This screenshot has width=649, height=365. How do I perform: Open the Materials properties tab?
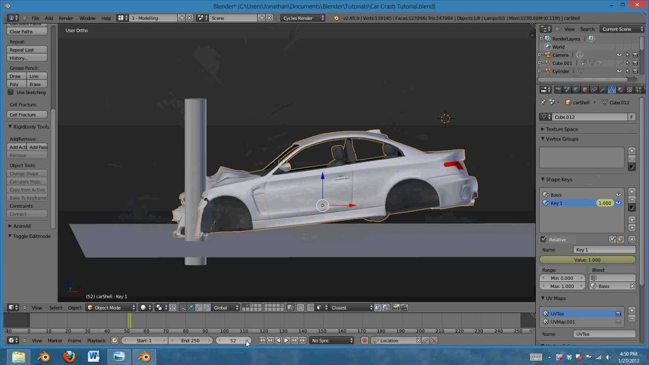(x=621, y=90)
